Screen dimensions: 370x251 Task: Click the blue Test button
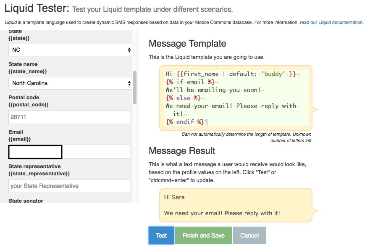(161, 235)
